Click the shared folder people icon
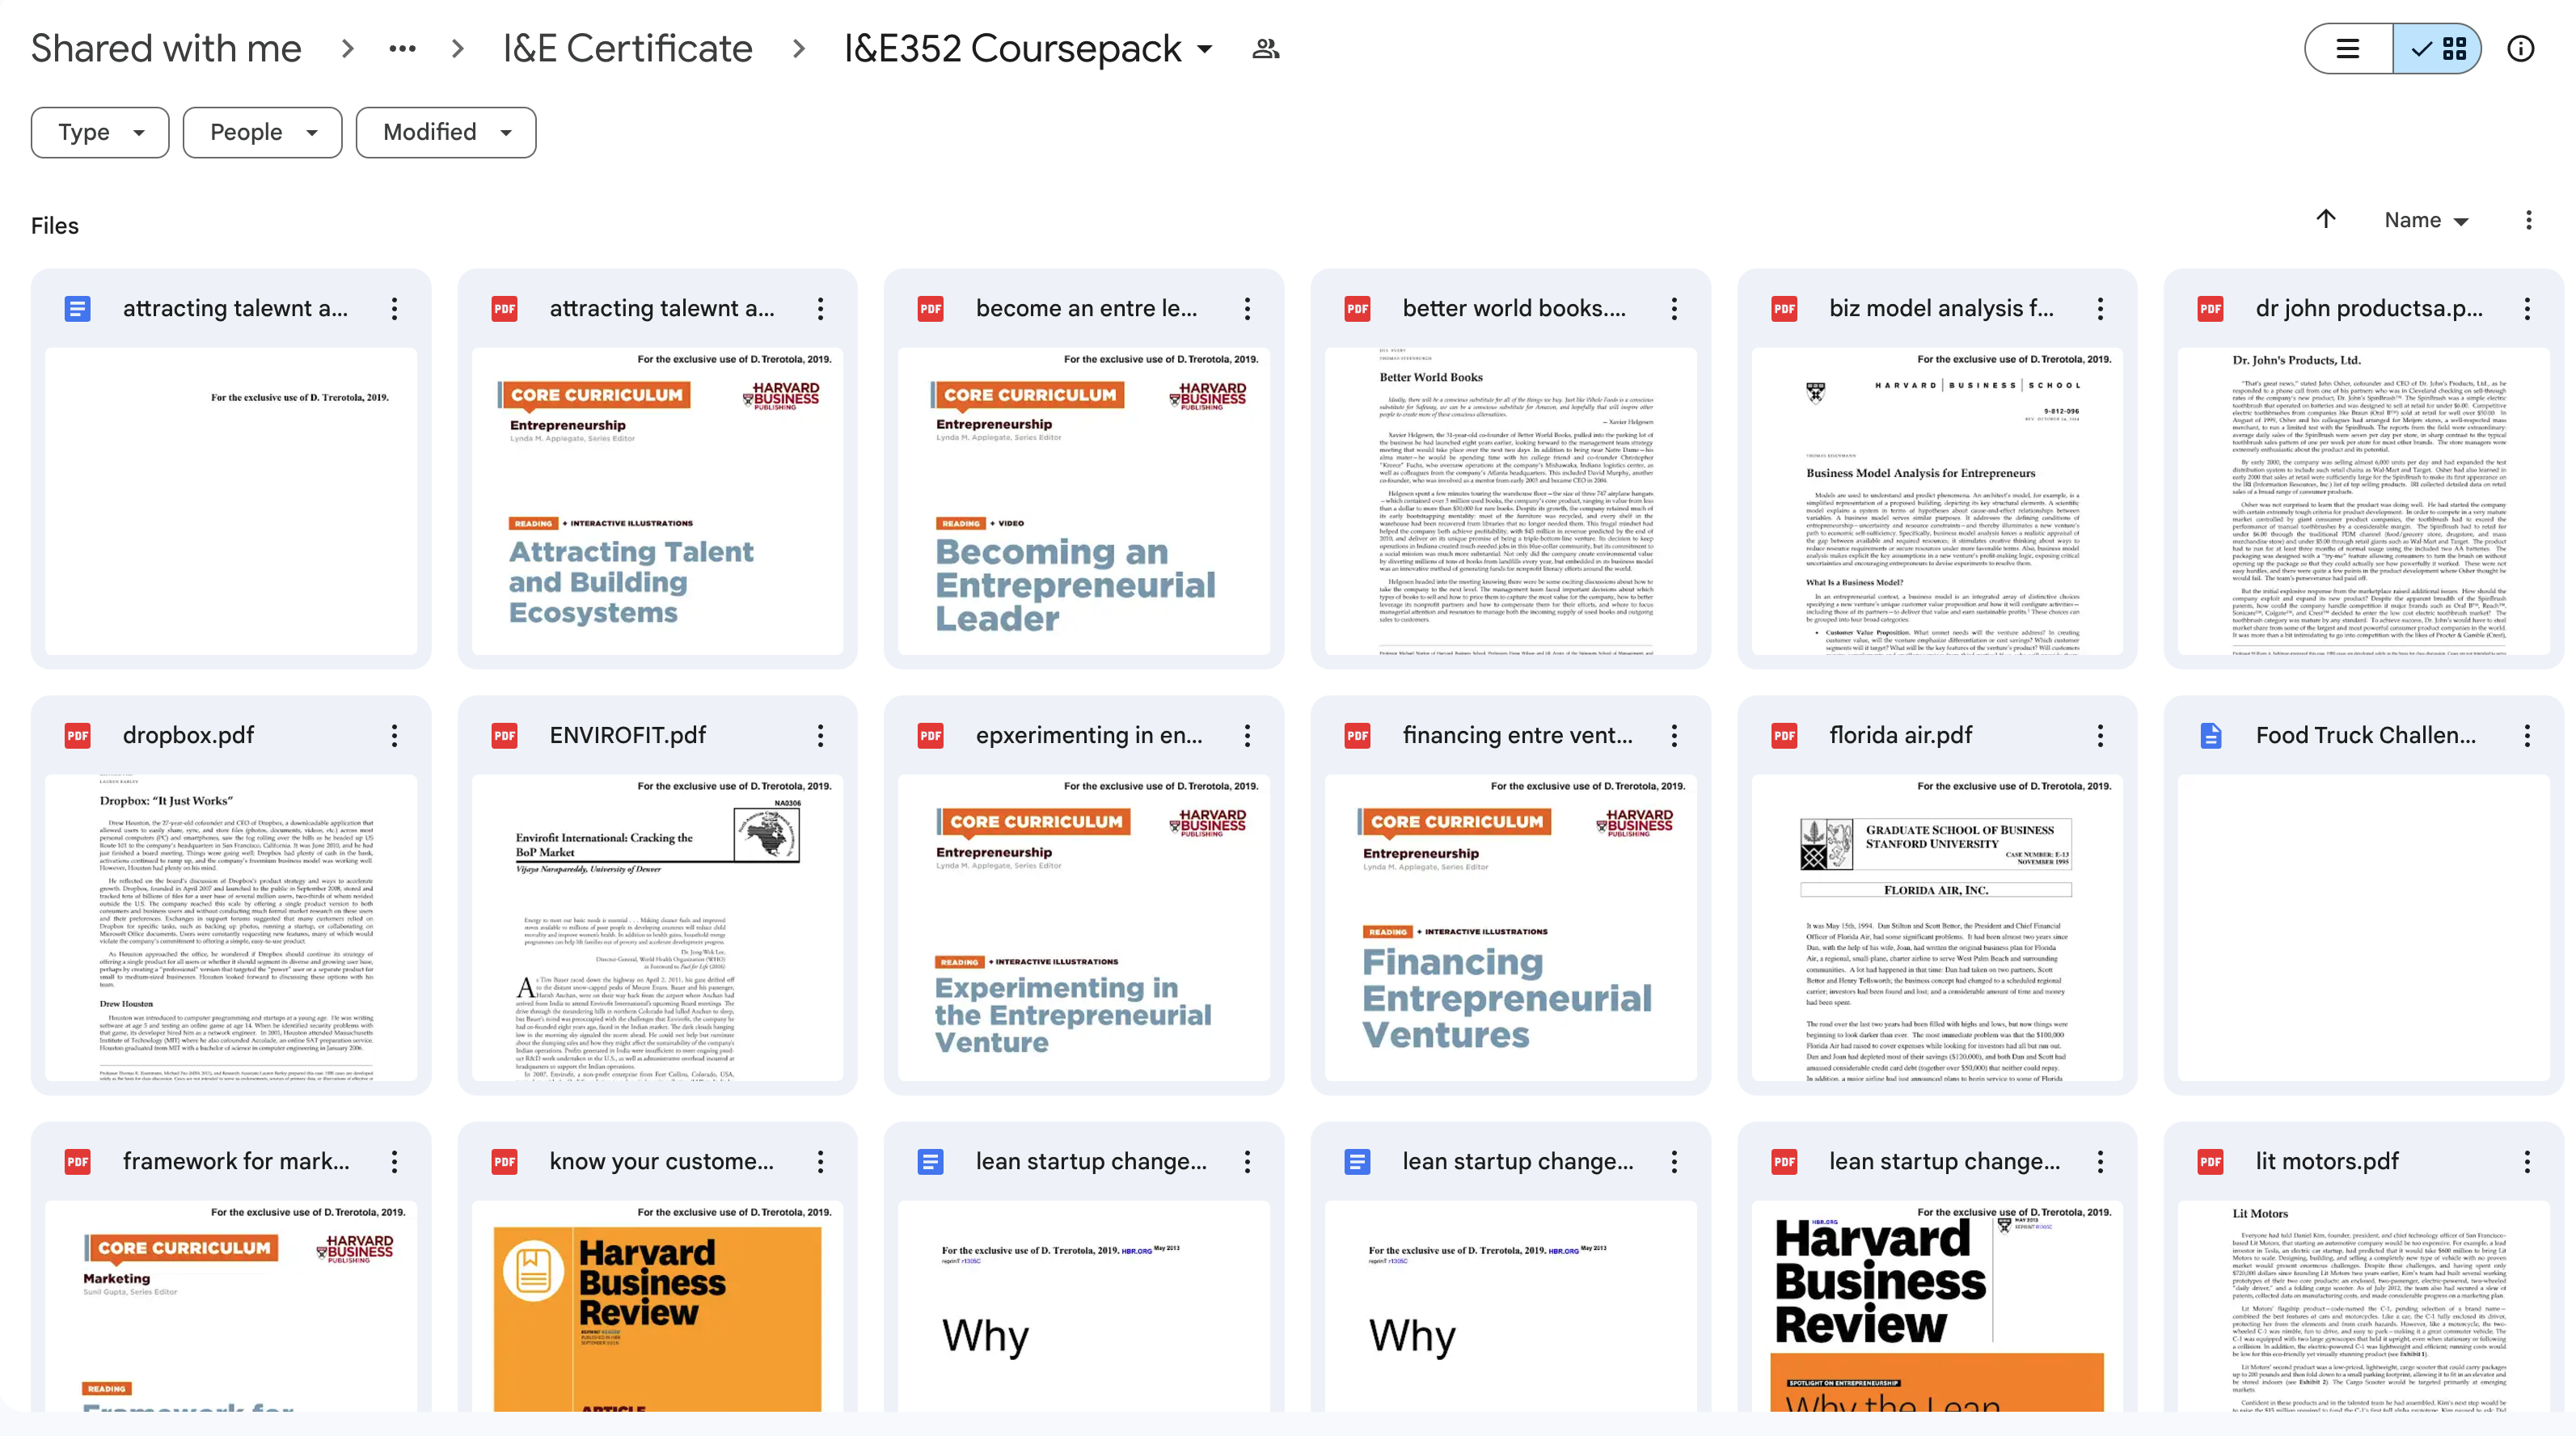This screenshot has width=2576, height=1436. tap(1265, 48)
